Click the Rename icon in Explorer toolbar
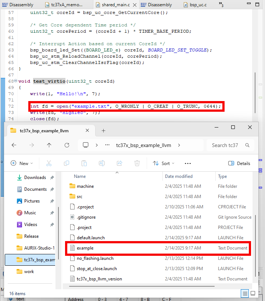 (102, 163)
